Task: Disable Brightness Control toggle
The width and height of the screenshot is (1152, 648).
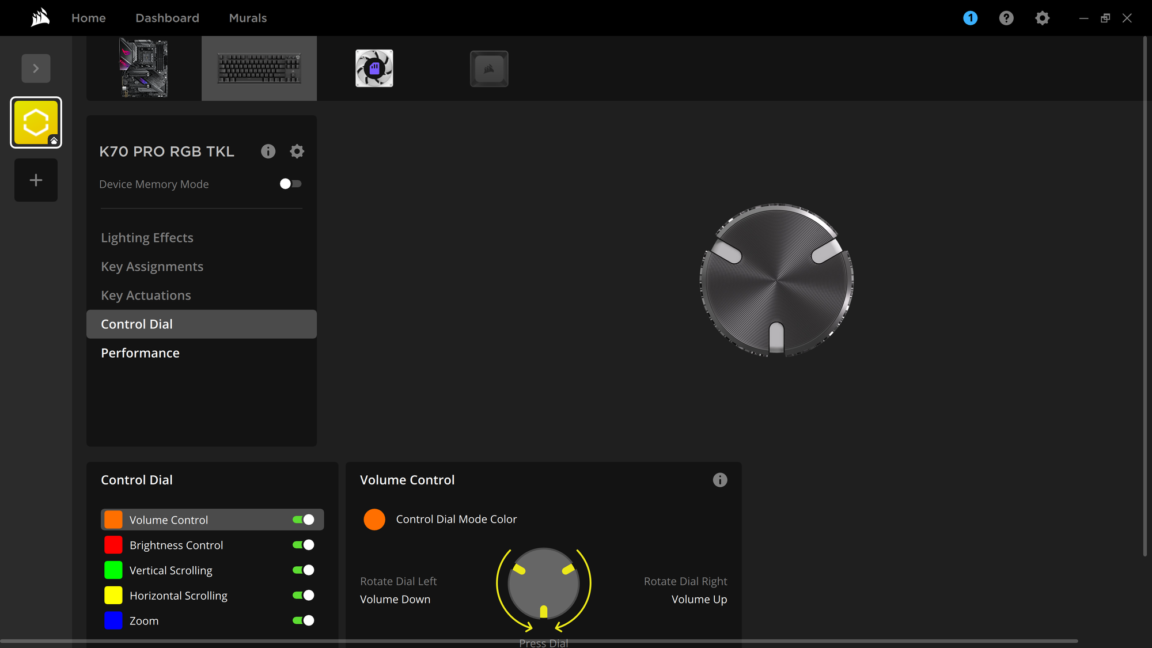Action: 304,544
